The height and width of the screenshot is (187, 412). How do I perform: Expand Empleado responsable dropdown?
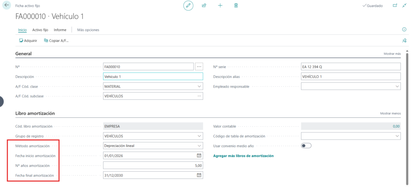pos(398,86)
